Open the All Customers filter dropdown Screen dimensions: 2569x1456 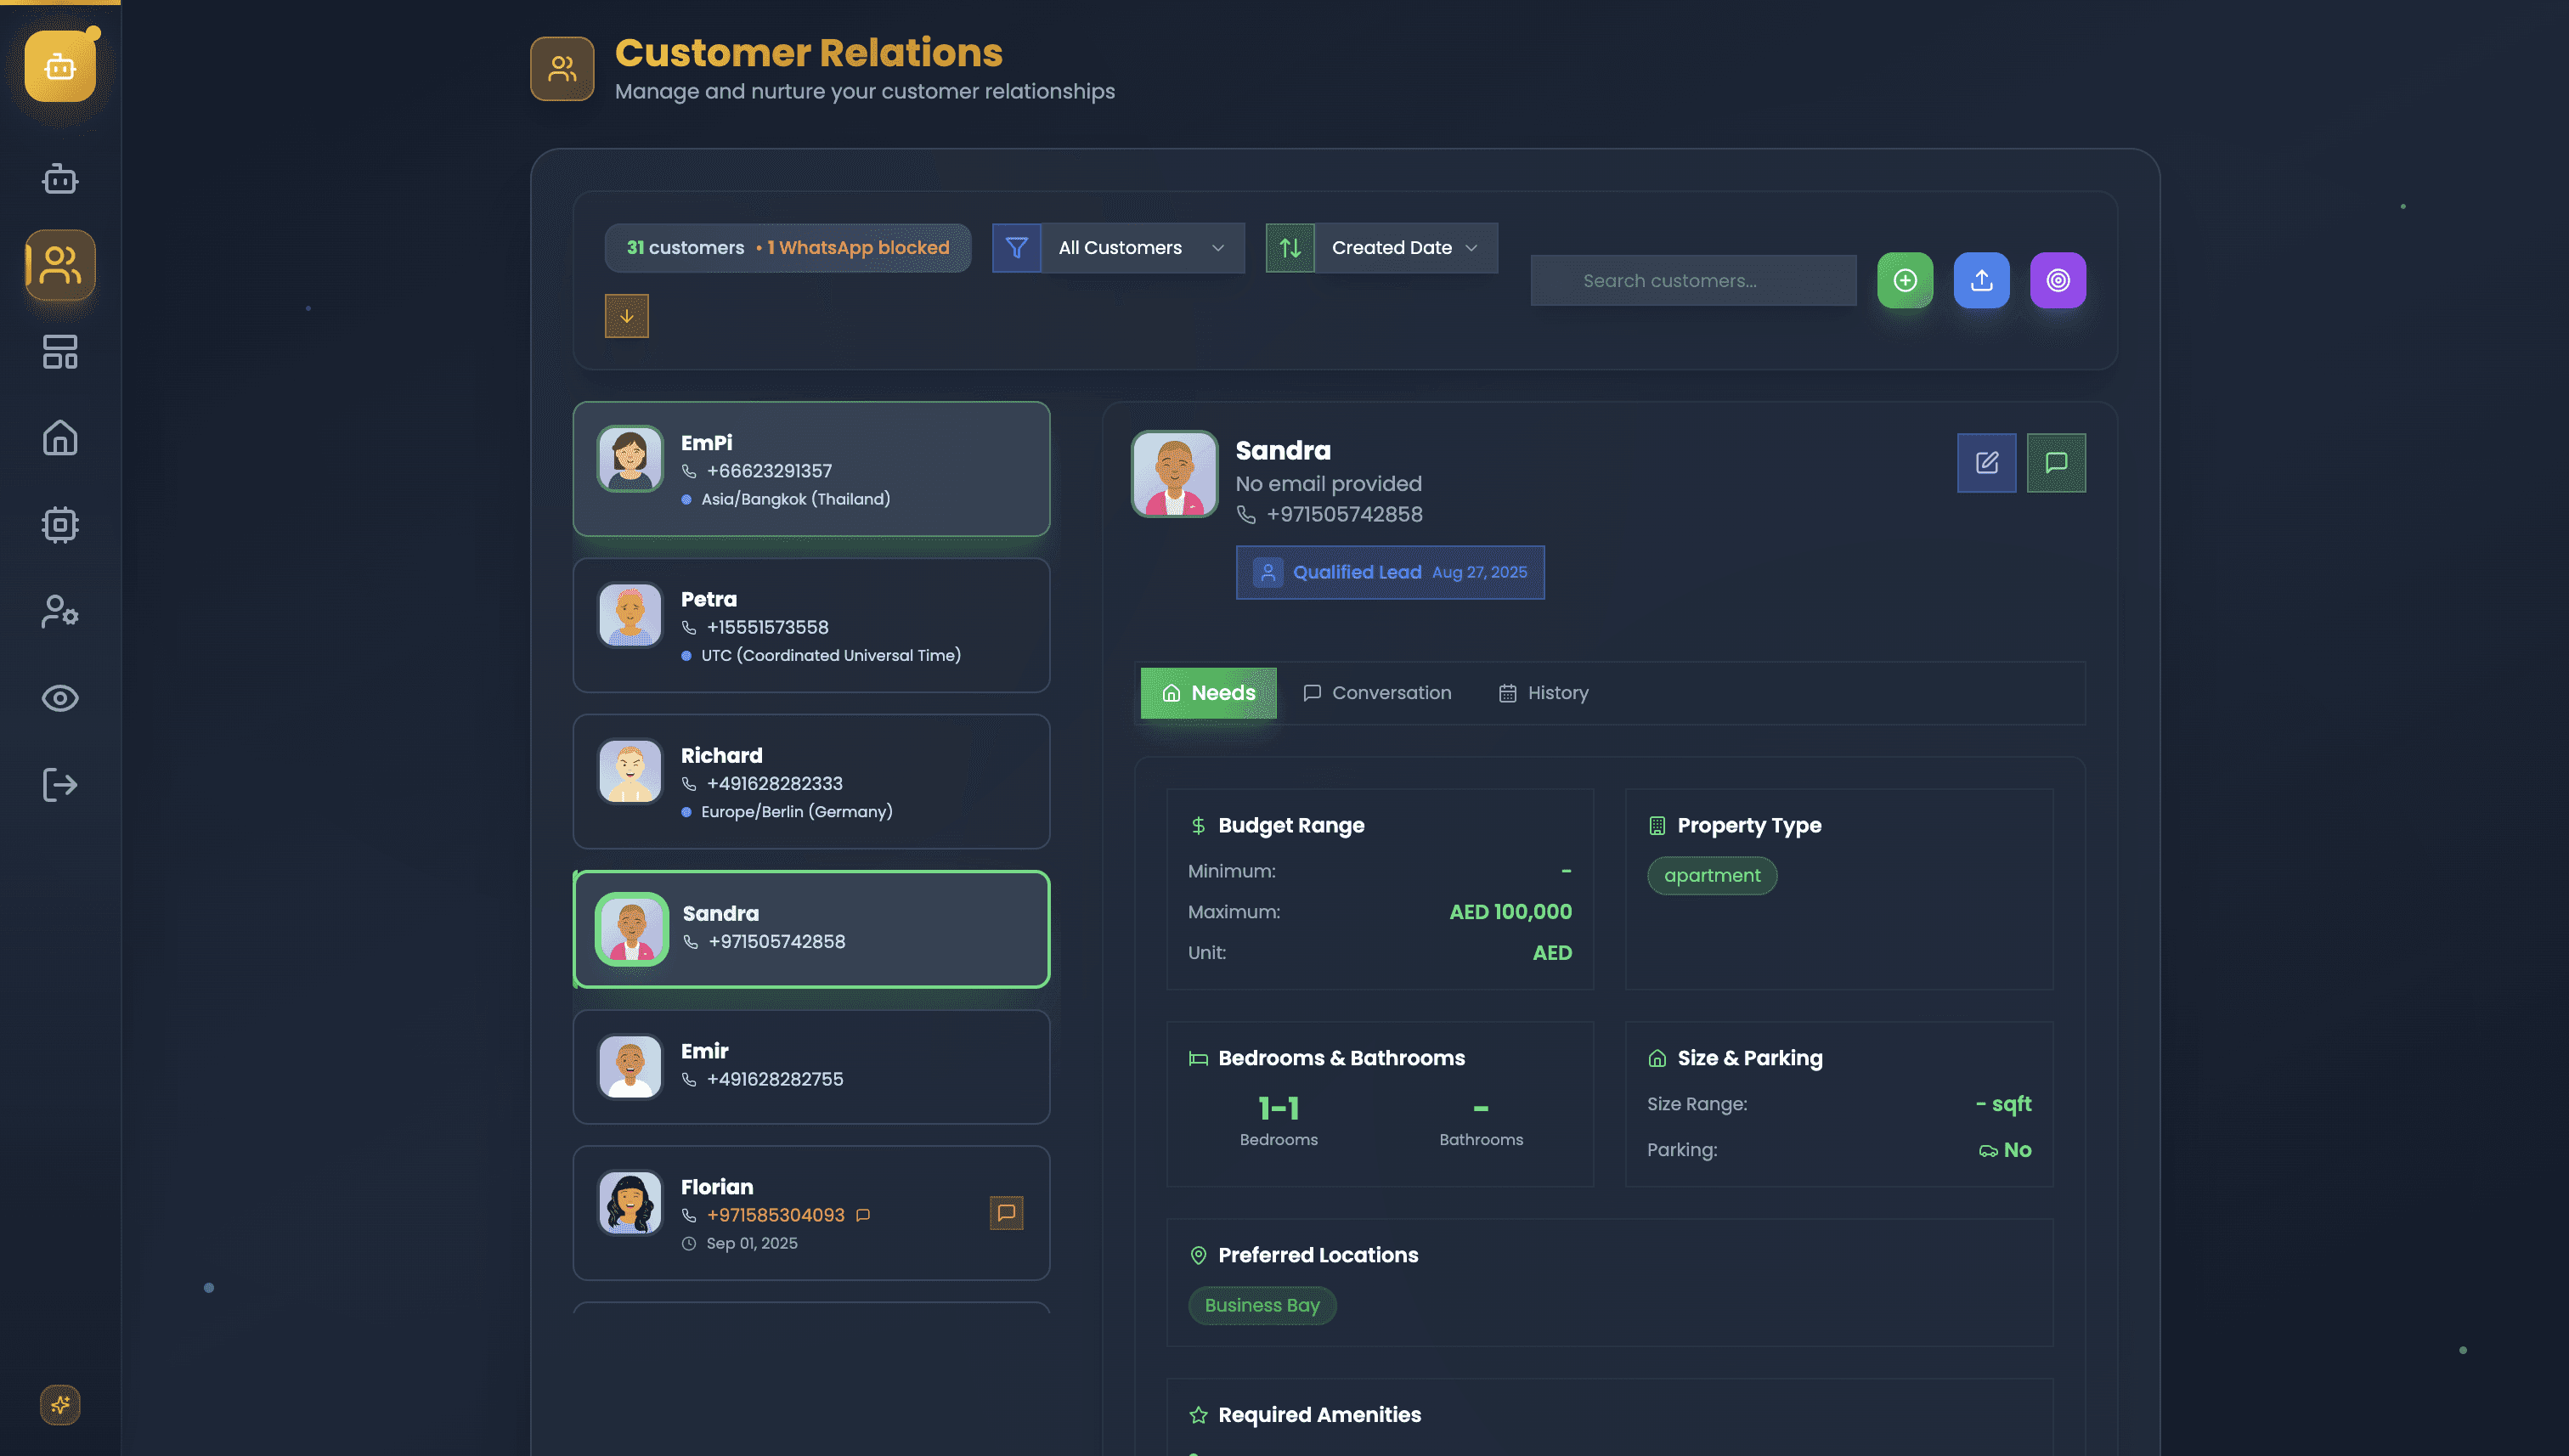coord(1141,248)
